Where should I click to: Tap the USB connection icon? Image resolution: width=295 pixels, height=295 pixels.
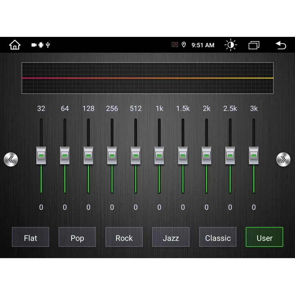tap(47, 45)
